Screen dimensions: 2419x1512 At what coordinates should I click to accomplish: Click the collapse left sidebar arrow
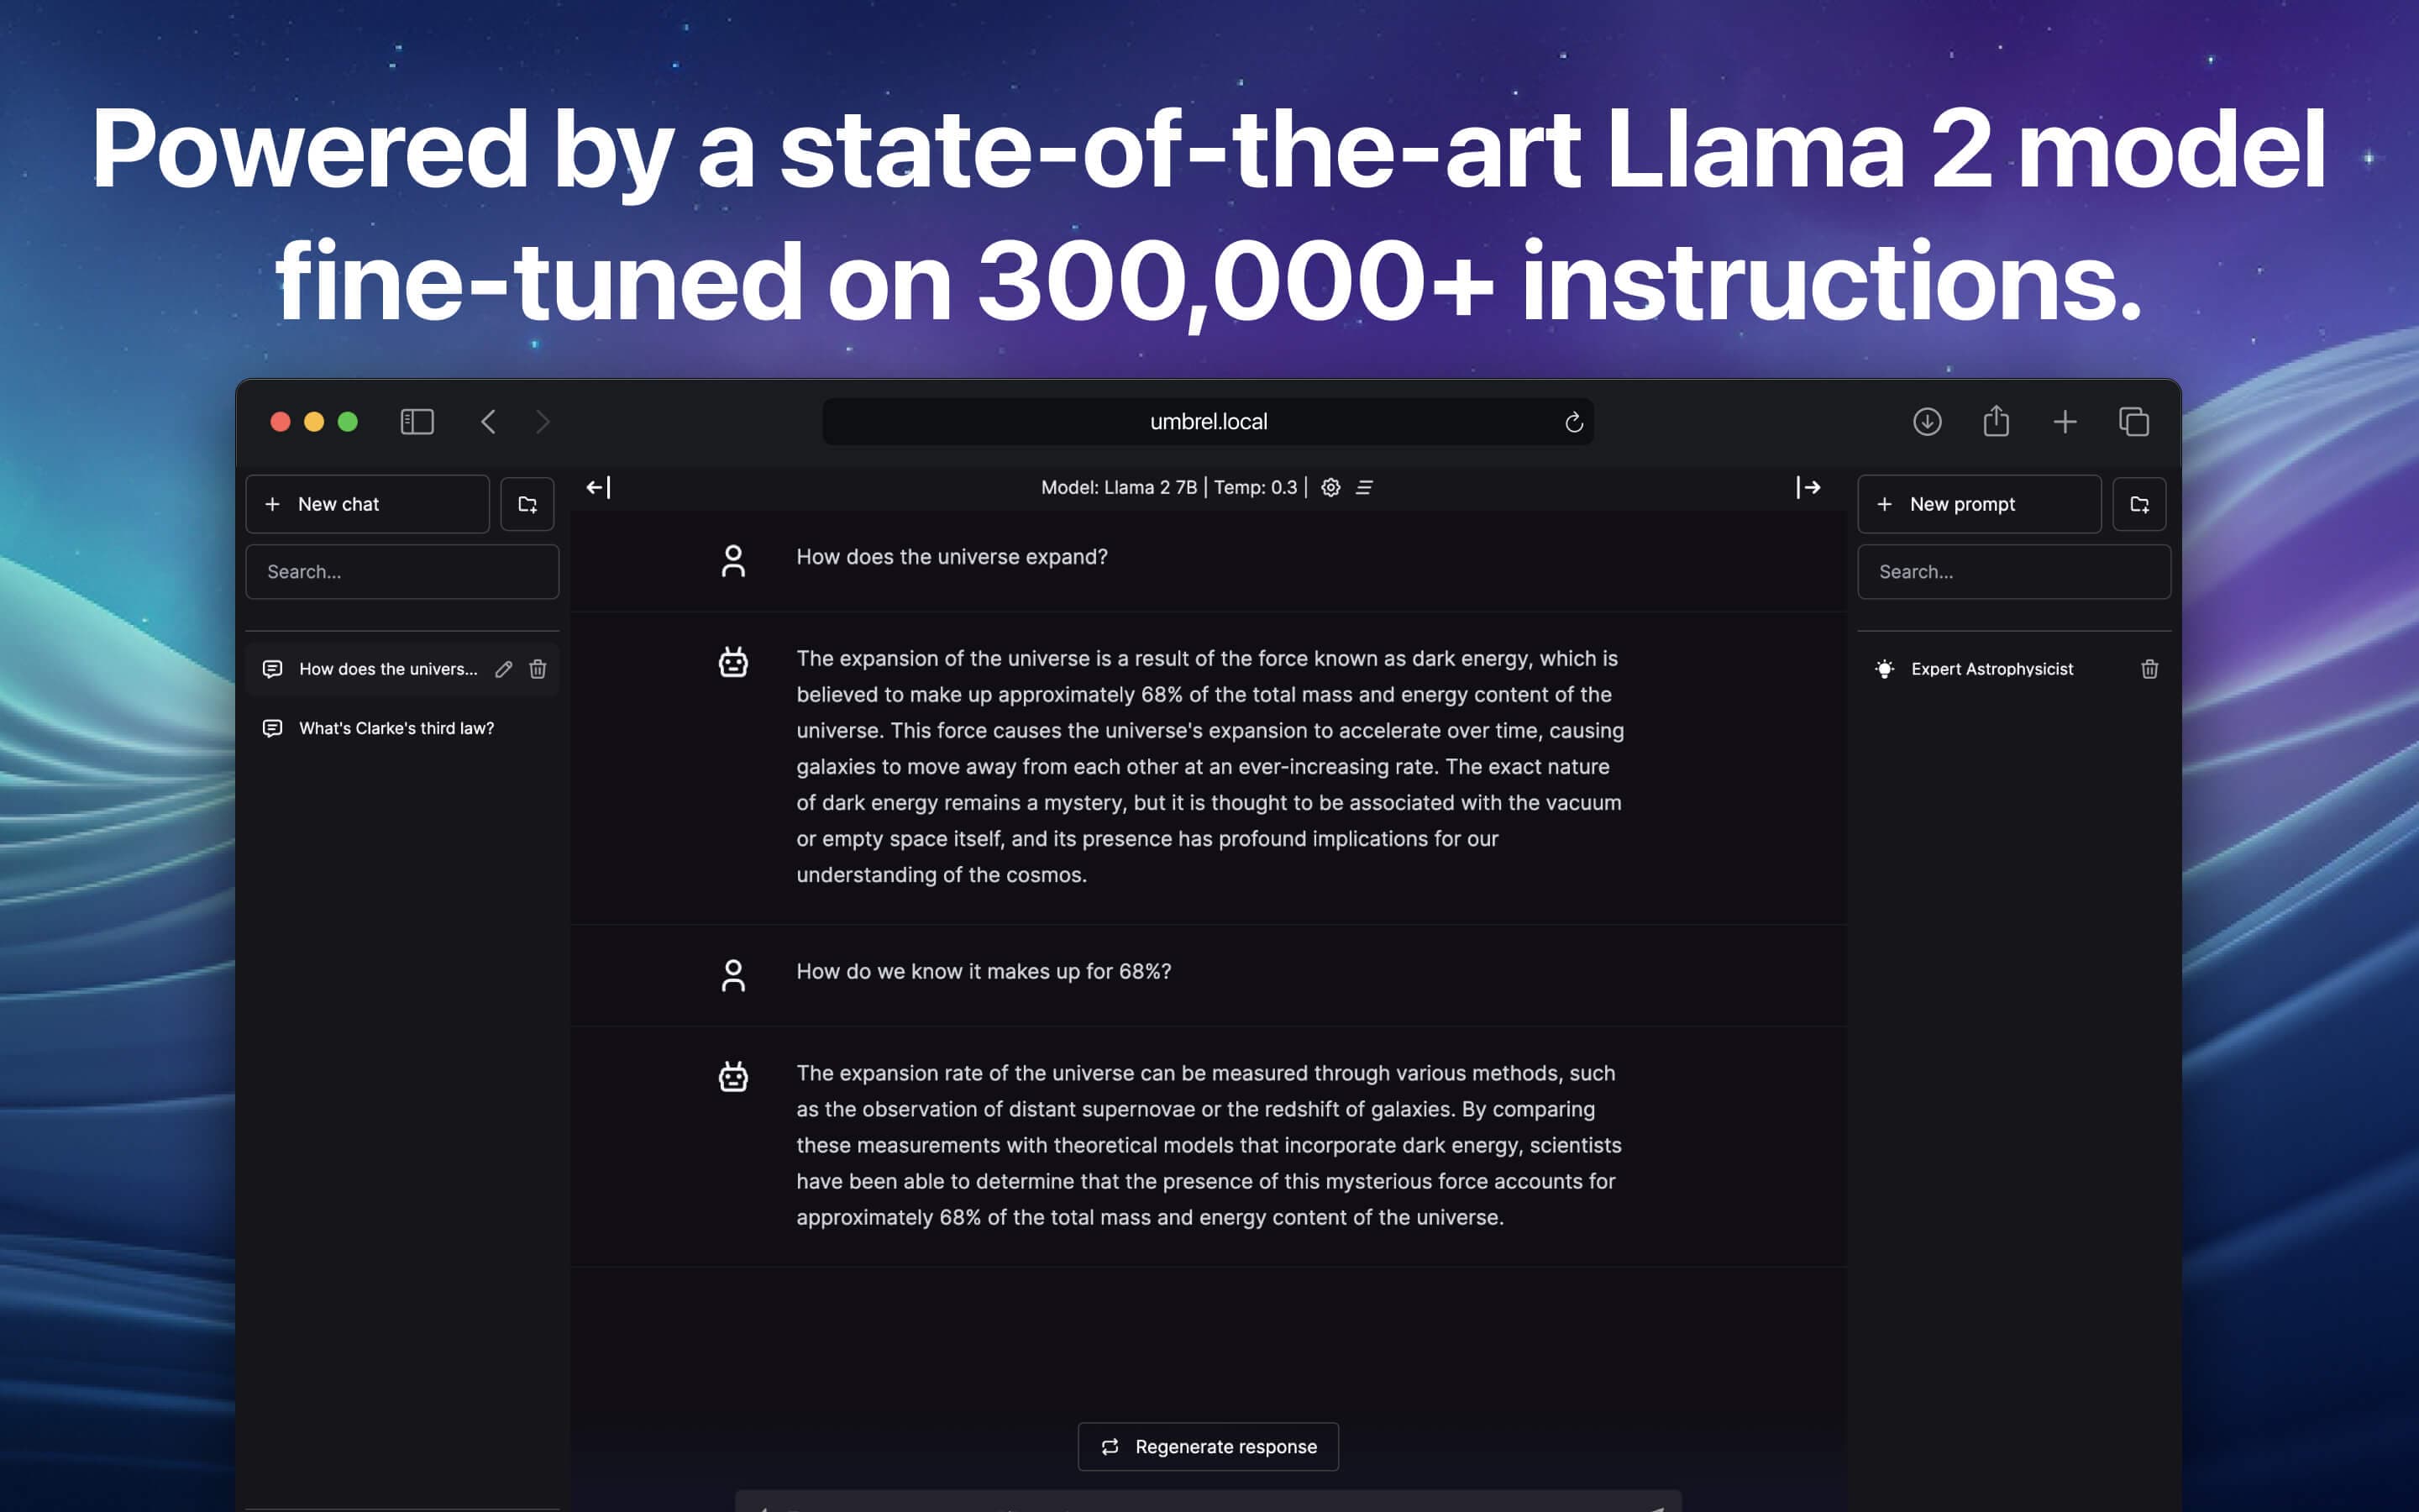pos(597,486)
